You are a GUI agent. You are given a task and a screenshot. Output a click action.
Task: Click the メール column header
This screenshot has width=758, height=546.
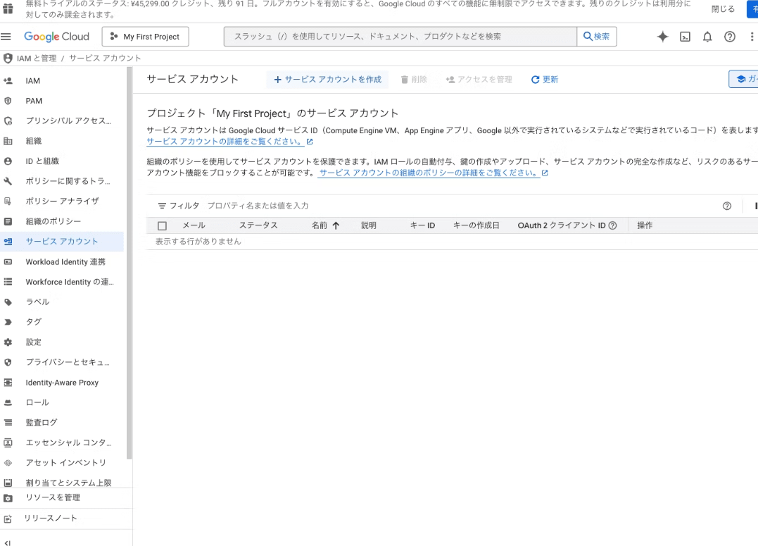coord(194,225)
